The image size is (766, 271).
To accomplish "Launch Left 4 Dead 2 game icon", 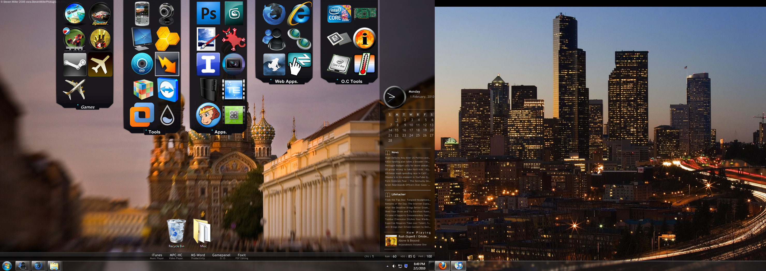I will 100,39.
